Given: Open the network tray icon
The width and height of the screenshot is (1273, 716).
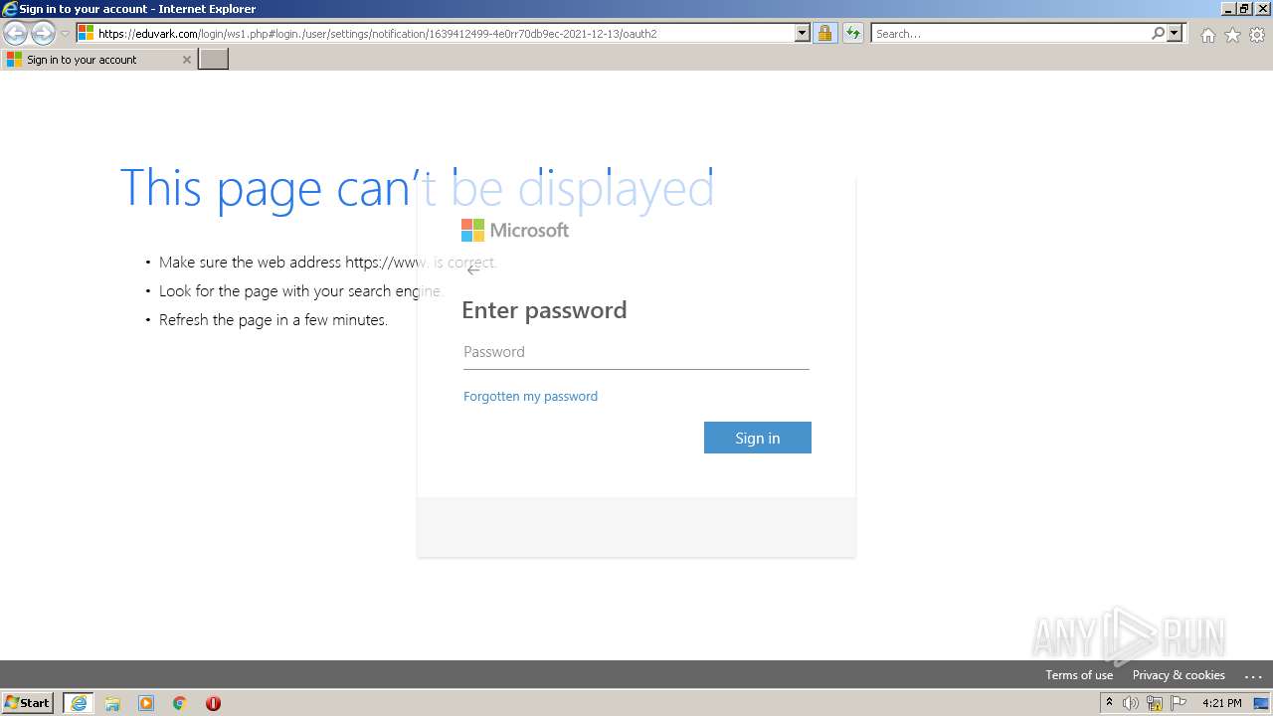Looking at the screenshot, I should coord(1155,703).
